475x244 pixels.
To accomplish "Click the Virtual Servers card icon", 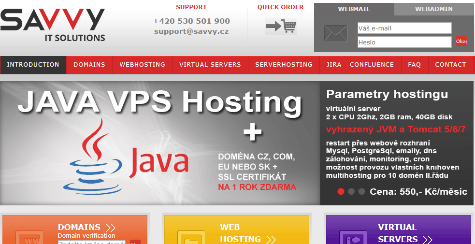I will point(353,237).
